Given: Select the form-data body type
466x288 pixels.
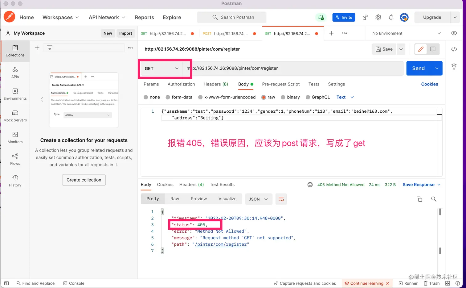Looking at the screenshot, I should [x=168, y=97].
